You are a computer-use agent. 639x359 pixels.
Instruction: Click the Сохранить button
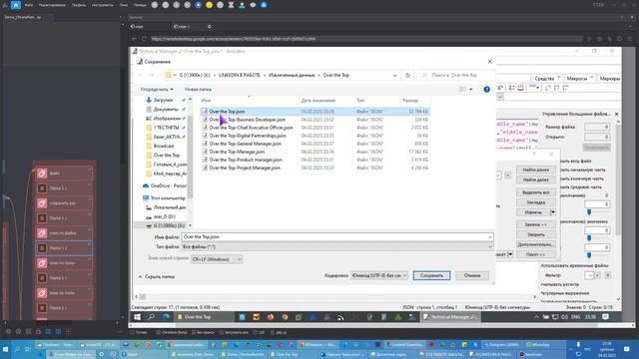click(x=431, y=275)
